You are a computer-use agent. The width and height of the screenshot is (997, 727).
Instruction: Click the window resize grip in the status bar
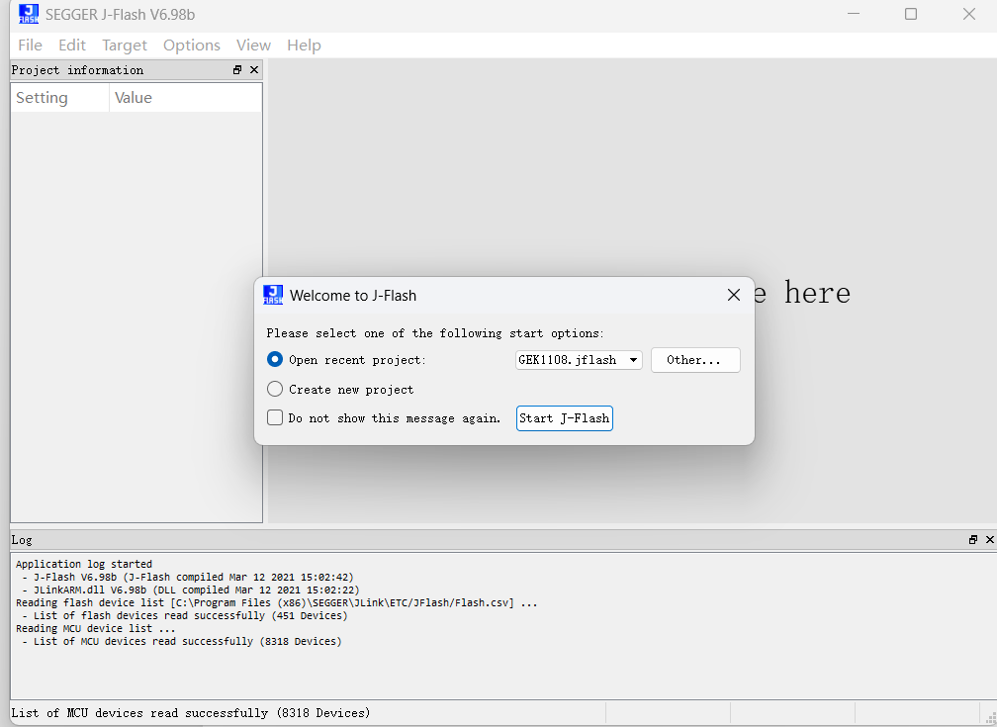click(x=990, y=718)
